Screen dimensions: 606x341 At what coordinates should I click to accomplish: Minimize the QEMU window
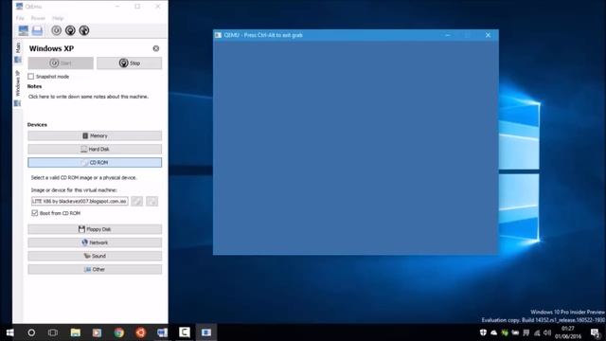pos(448,35)
